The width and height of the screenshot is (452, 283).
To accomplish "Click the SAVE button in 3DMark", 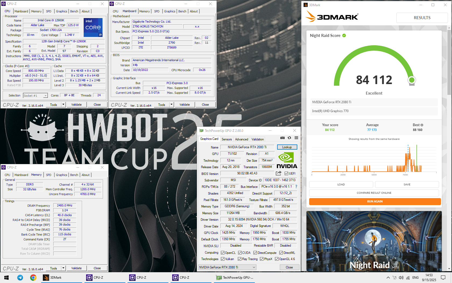I will tap(407, 185).
